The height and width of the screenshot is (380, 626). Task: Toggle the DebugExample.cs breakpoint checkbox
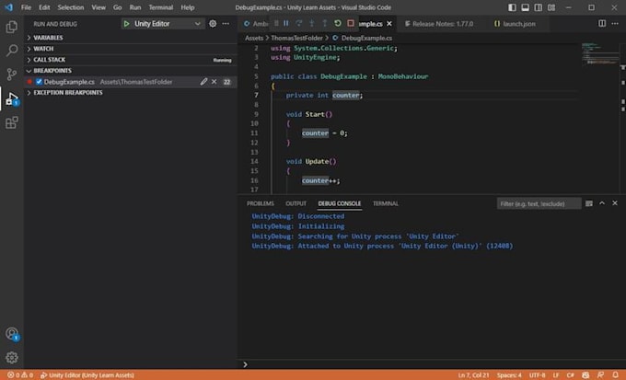coord(39,82)
